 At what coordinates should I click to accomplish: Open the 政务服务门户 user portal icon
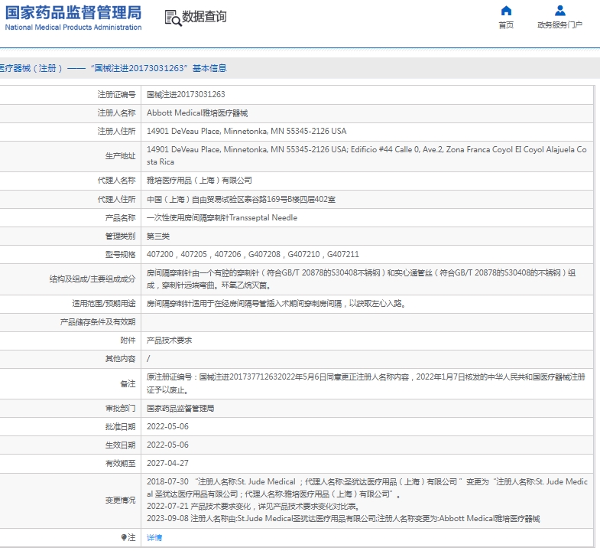point(559,11)
